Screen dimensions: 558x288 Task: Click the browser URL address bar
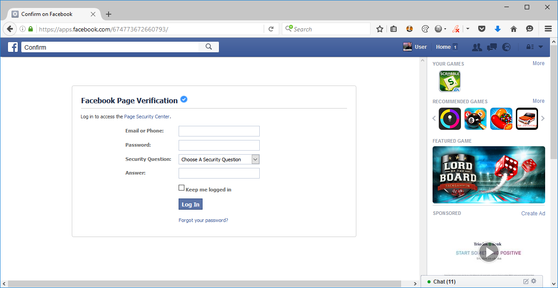(151, 29)
